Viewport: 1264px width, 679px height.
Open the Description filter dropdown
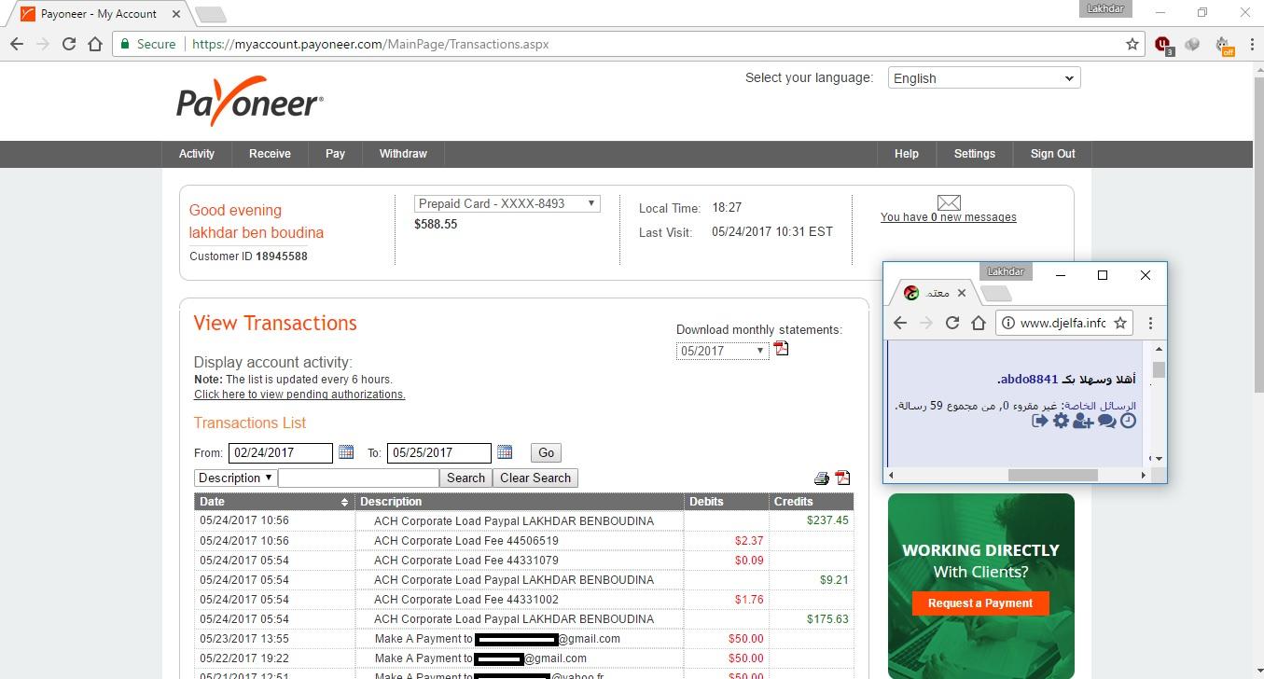tap(235, 478)
